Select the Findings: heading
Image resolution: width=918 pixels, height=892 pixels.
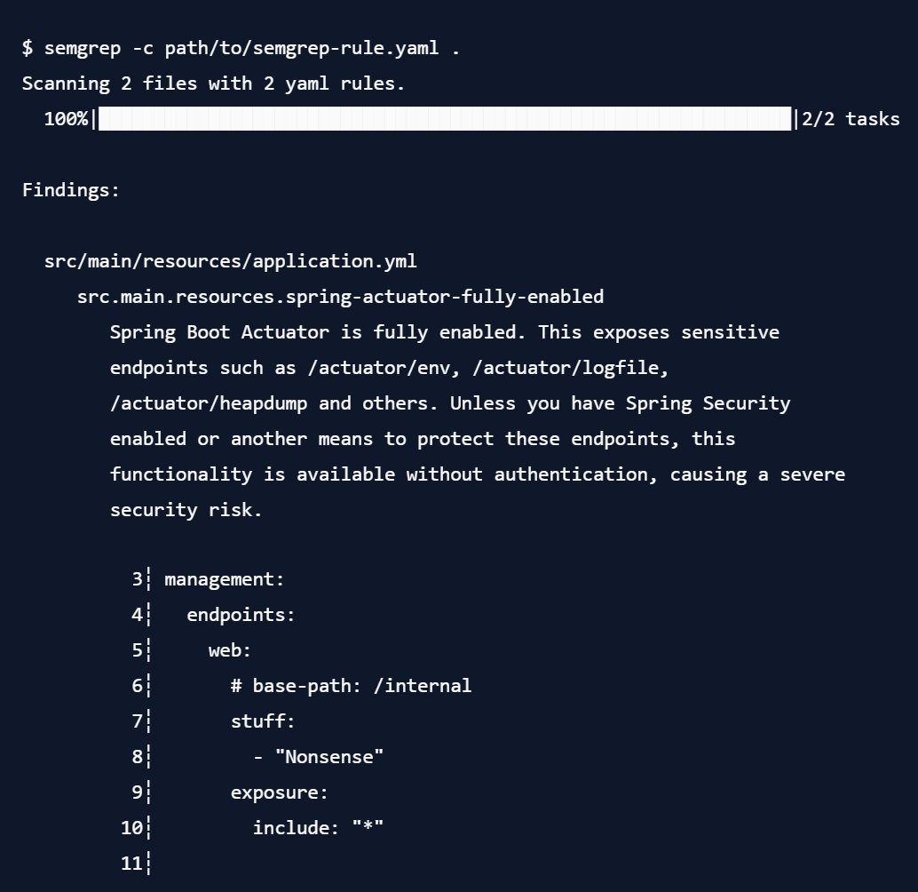click(x=71, y=190)
